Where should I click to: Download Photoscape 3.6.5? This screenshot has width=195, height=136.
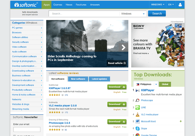coord(117,122)
